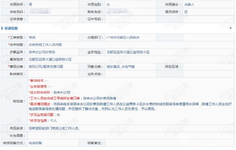Click the 工作人员姓名或工号或所在窗口等 value
Screen dimensions: 236x150
coord(100,98)
